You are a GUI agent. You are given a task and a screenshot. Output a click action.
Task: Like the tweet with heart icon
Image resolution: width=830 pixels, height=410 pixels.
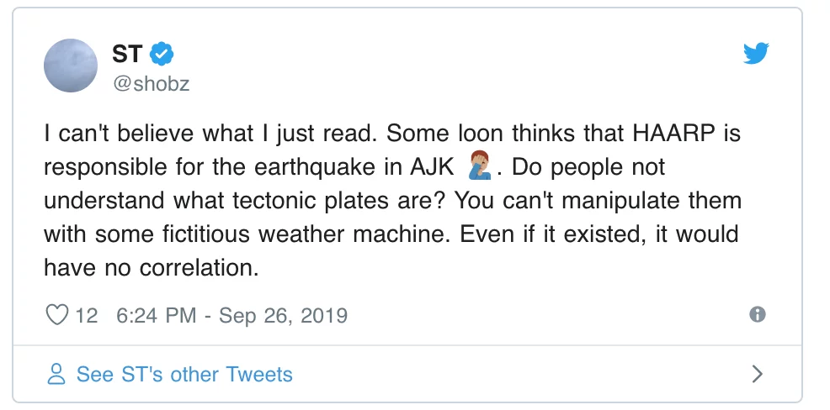click(x=56, y=315)
